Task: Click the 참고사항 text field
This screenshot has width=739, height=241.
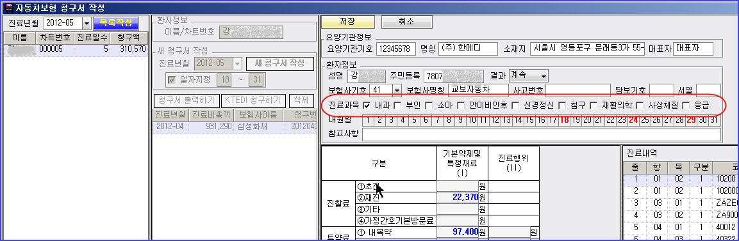Action: coord(542,134)
